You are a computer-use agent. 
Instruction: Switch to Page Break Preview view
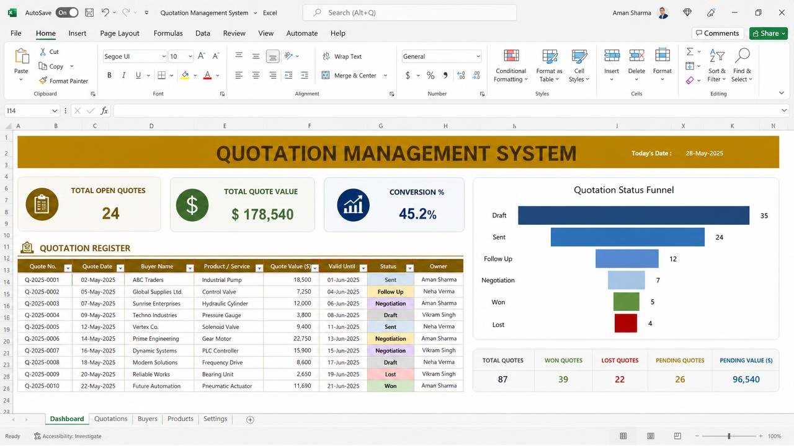click(x=677, y=436)
